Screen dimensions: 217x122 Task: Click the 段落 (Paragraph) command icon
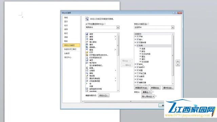click(87, 68)
